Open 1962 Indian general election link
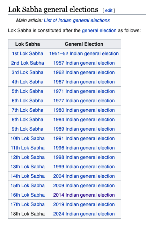 point(84,72)
